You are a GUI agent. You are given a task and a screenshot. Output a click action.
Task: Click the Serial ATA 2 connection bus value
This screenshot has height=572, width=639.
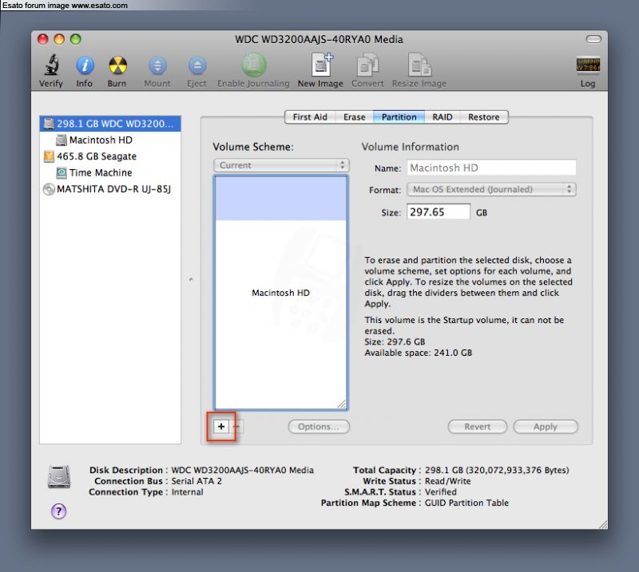click(196, 481)
